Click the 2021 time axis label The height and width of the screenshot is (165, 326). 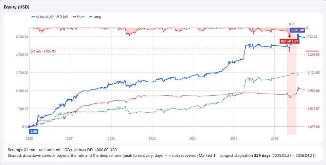pos(70,139)
